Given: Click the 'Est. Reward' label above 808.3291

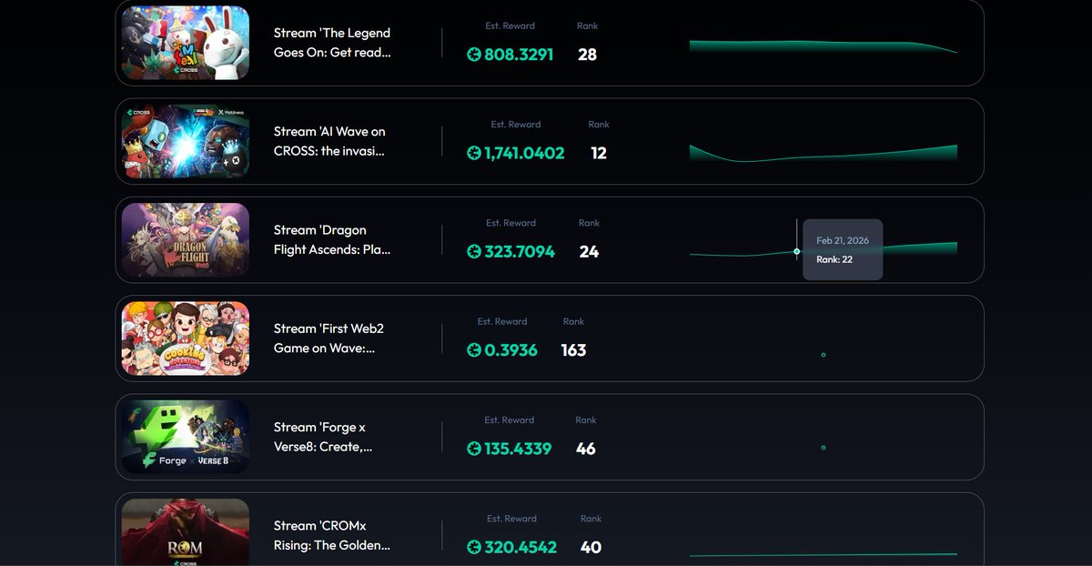Looking at the screenshot, I should [511, 26].
